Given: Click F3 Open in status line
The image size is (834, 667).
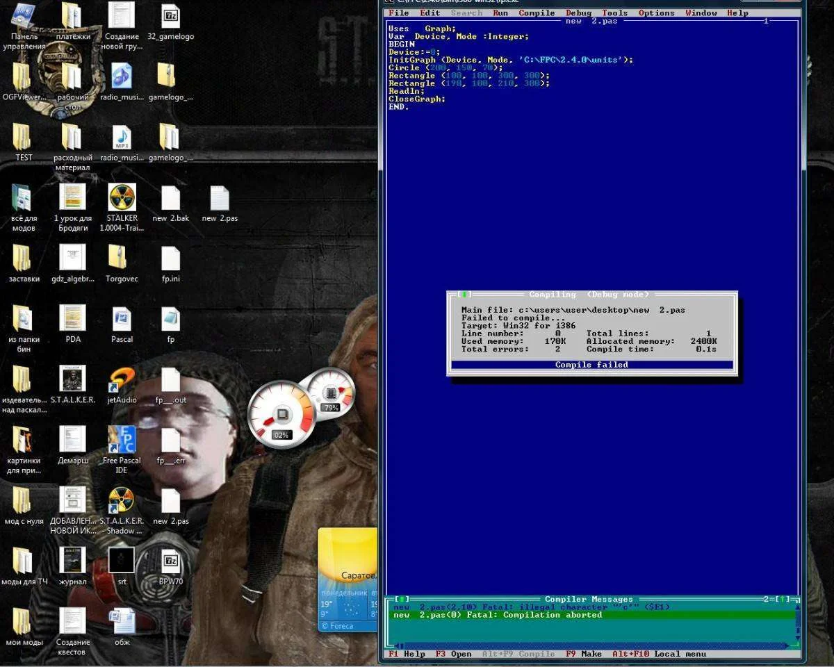Looking at the screenshot, I should pos(454,654).
